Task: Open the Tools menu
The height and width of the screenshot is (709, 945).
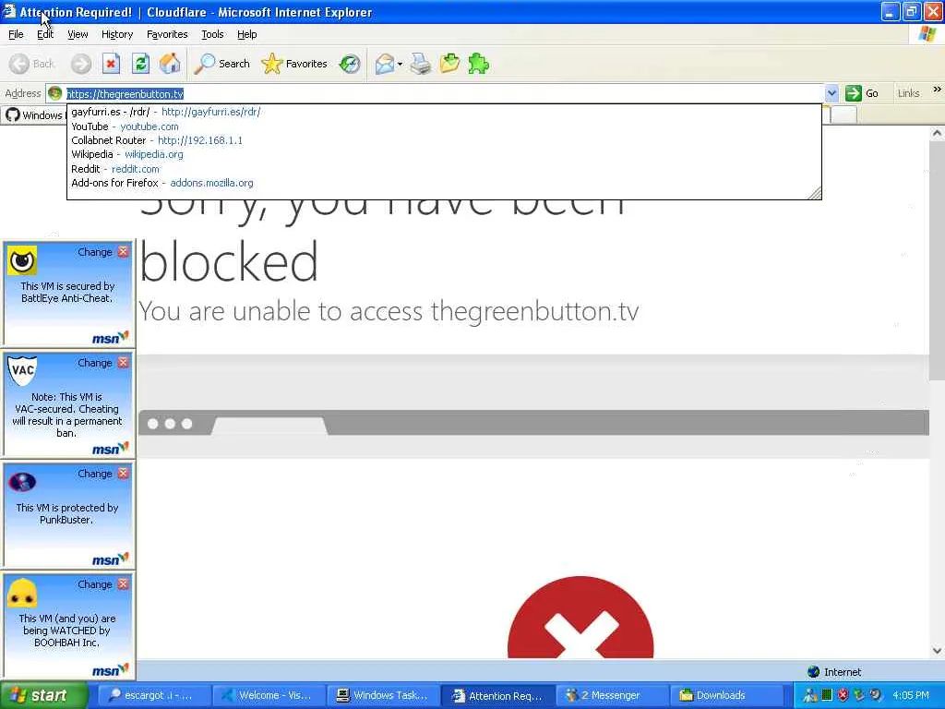Action: [212, 34]
